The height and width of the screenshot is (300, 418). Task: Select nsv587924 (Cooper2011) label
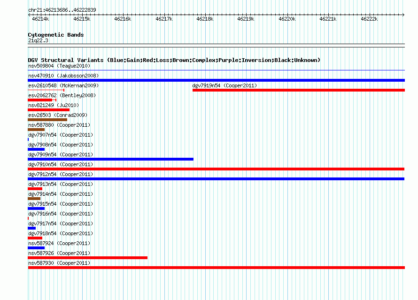tap(59, 243)
